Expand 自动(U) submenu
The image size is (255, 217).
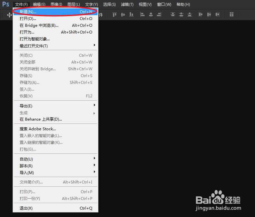click(x=56, y=159)
